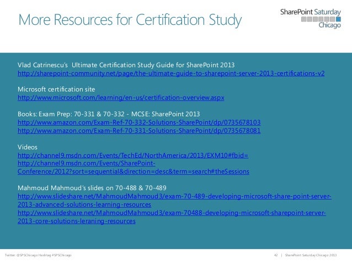
Task: Open the channel9 SharePoint-Conference 2012 sessions link
Action: [x=134, y=168]
